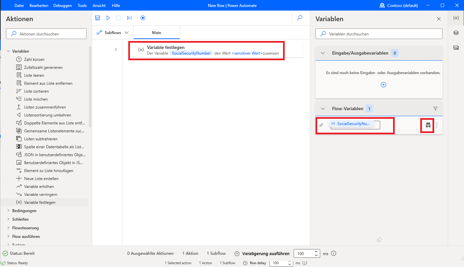Image resolution: width=464 pixels, height=267 pixels.
Task: Stop the flow with the square icon
Action: [119, 18]
